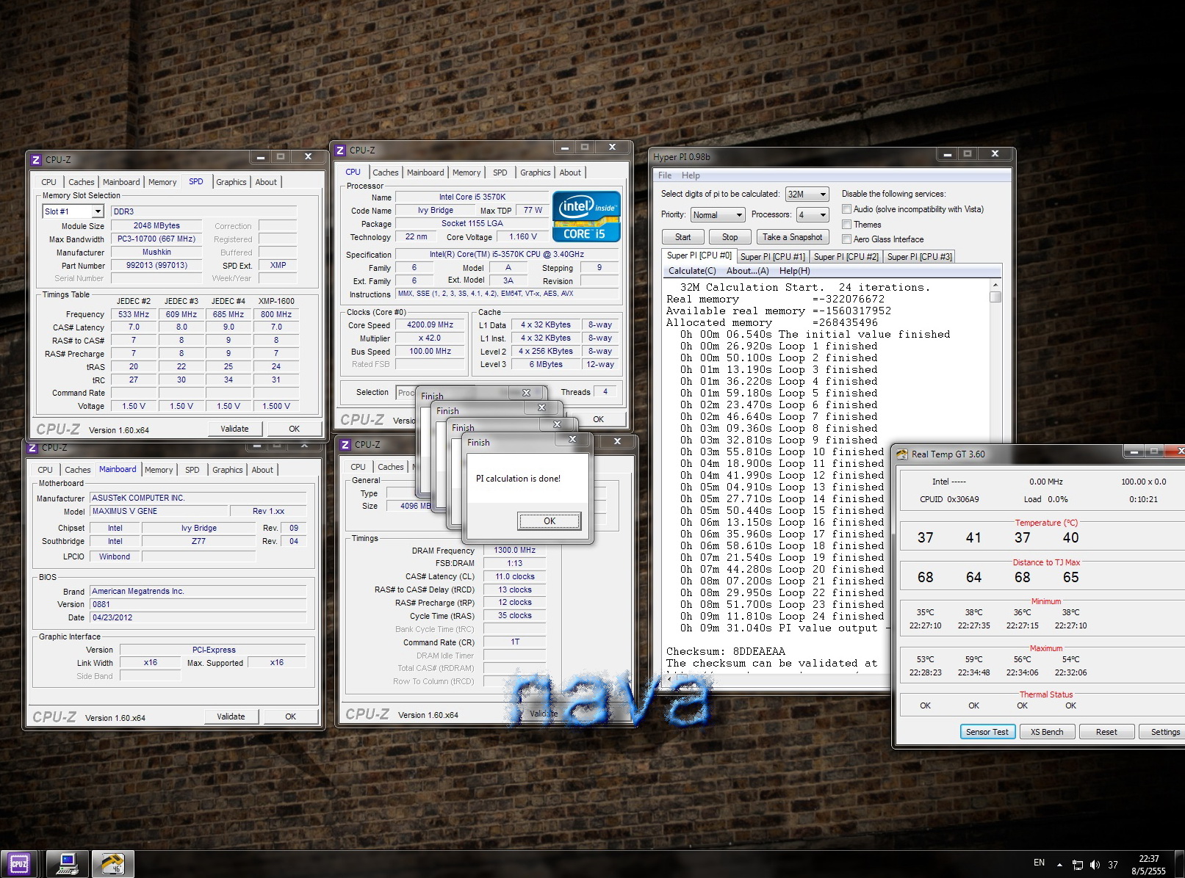Minimize the Hyper PI window

point(948,154)
